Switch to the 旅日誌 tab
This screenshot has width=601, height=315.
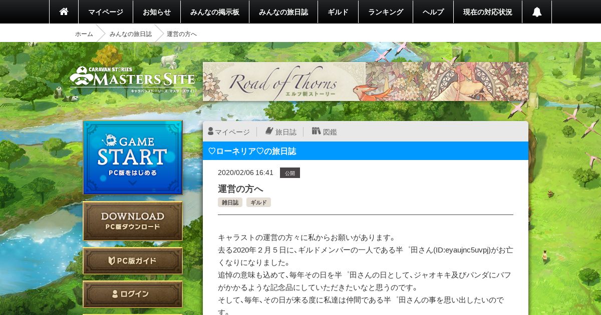[281, 131]
